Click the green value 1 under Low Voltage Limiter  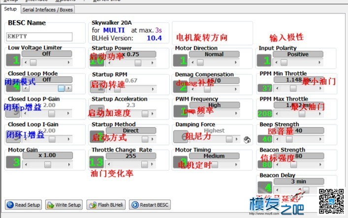13,60
